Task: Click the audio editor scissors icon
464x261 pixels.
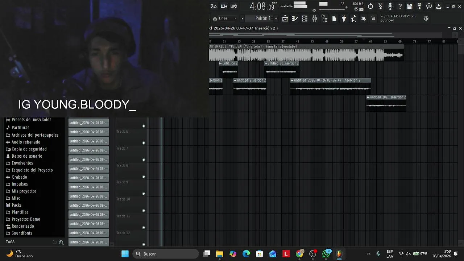Action: tap(380, 6)
